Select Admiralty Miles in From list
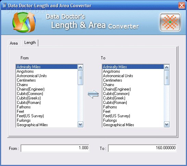The width and height of the screenshot is (187, 166). tap(47, 67)
